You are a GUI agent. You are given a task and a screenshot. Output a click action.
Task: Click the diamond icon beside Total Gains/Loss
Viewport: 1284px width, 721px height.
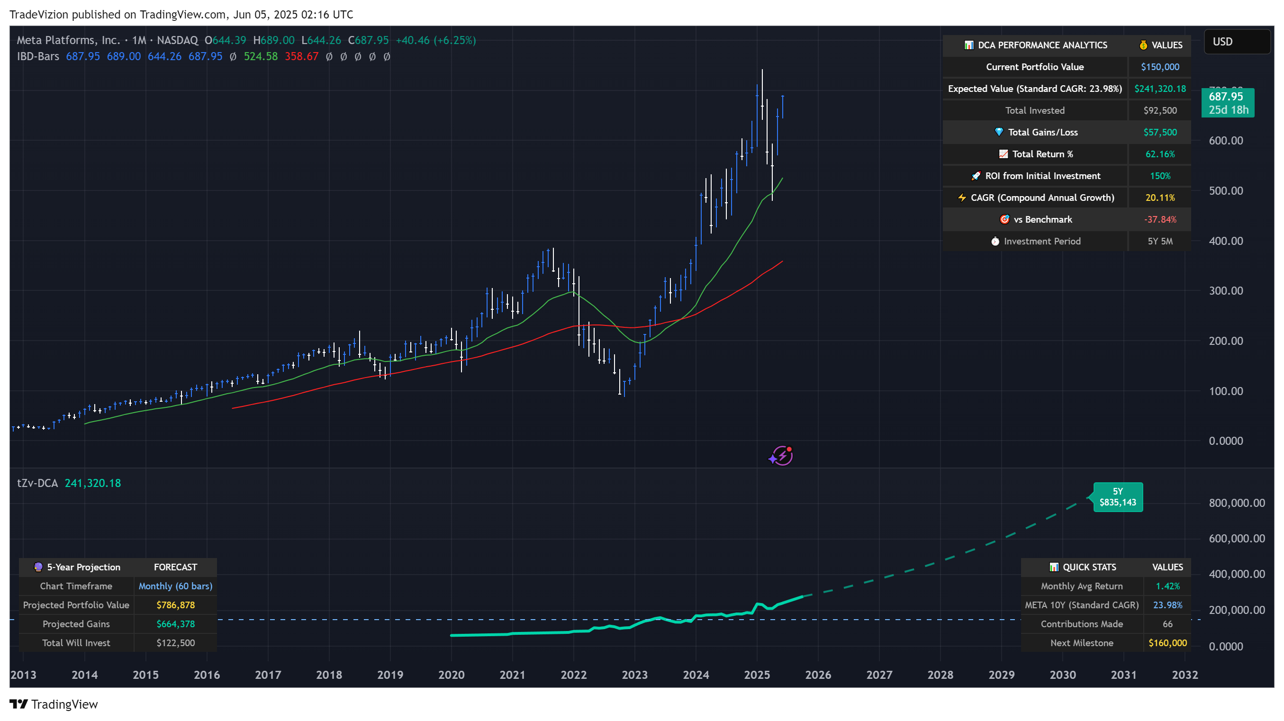coord(998,132)
